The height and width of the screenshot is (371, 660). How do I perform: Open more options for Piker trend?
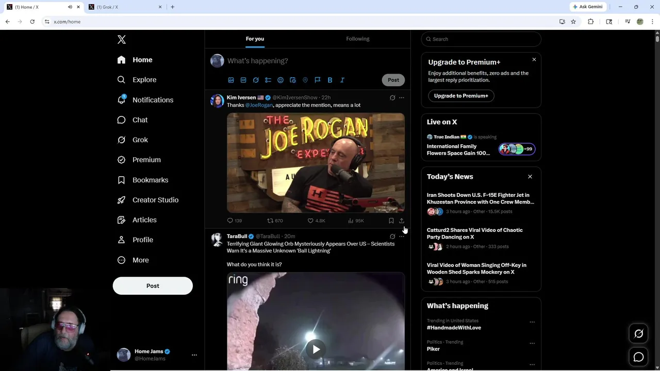(x=532, y=343)
